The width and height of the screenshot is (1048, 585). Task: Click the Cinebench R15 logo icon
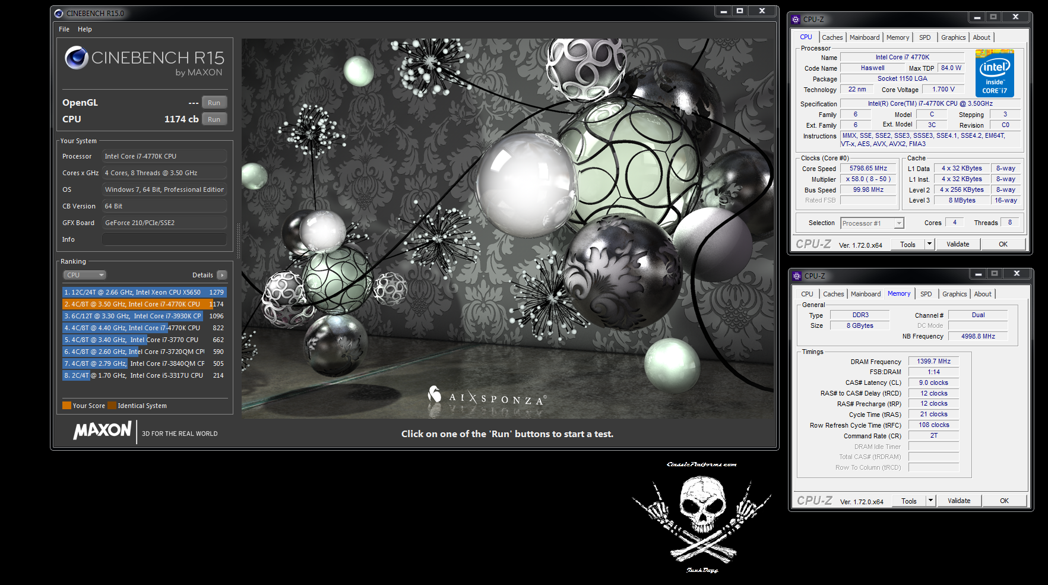pyautogui.click(x=77, y=58)
